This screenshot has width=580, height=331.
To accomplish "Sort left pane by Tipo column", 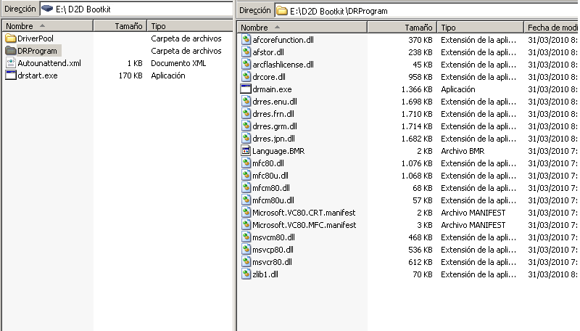I will click(190, 26).
